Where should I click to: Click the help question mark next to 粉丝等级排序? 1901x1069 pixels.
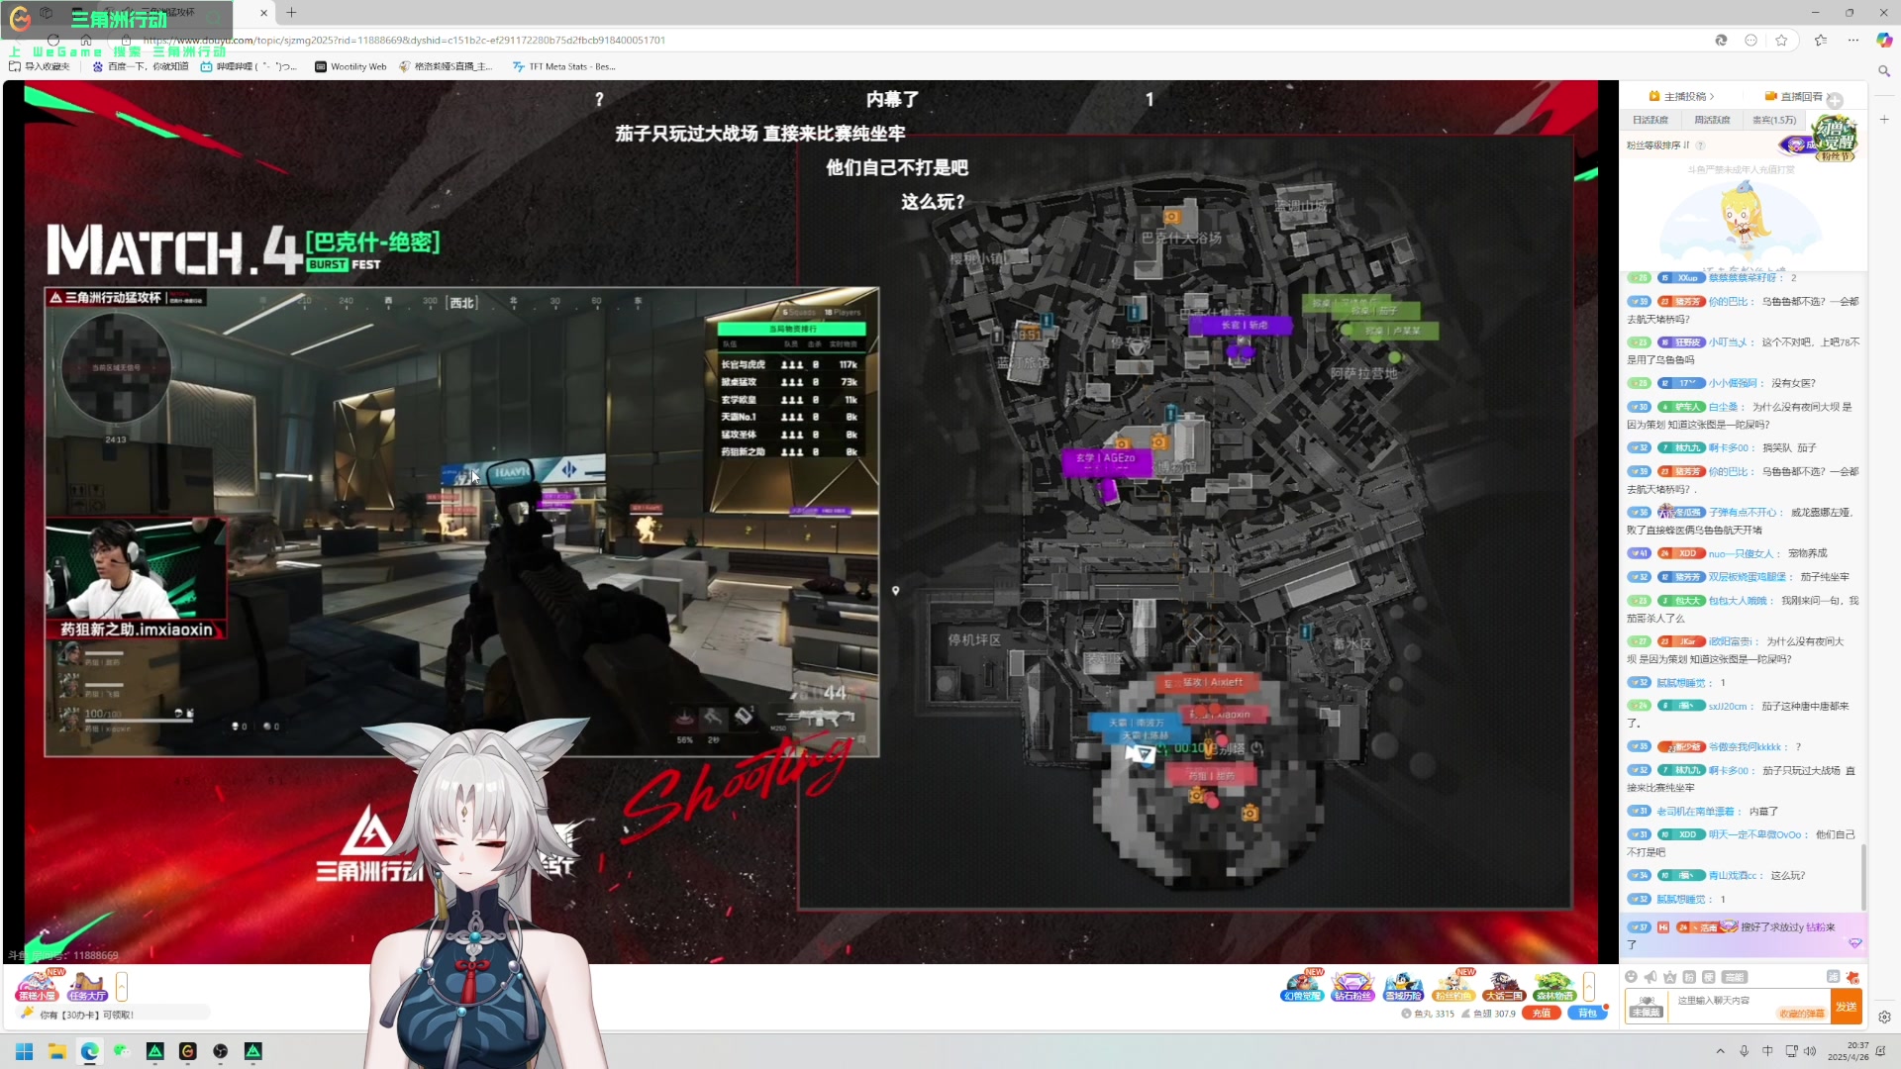pos(1700,146)
